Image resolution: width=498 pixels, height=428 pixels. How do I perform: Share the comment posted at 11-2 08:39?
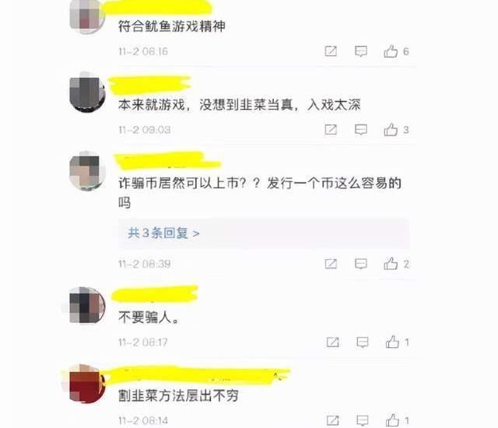click(331, 264)
